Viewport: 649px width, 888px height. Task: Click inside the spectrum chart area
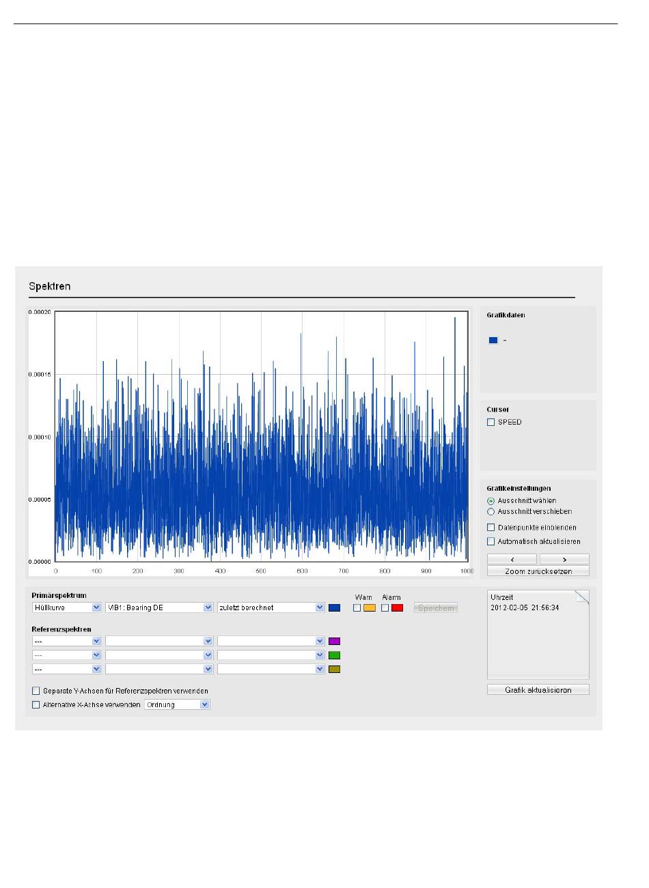[x=261, y=437]
